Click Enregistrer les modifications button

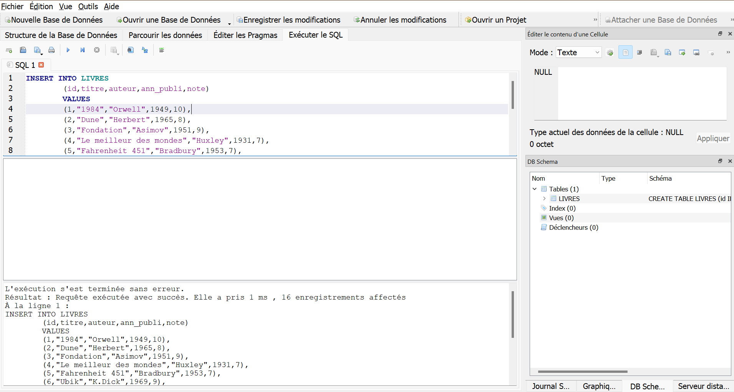point(288,20)
